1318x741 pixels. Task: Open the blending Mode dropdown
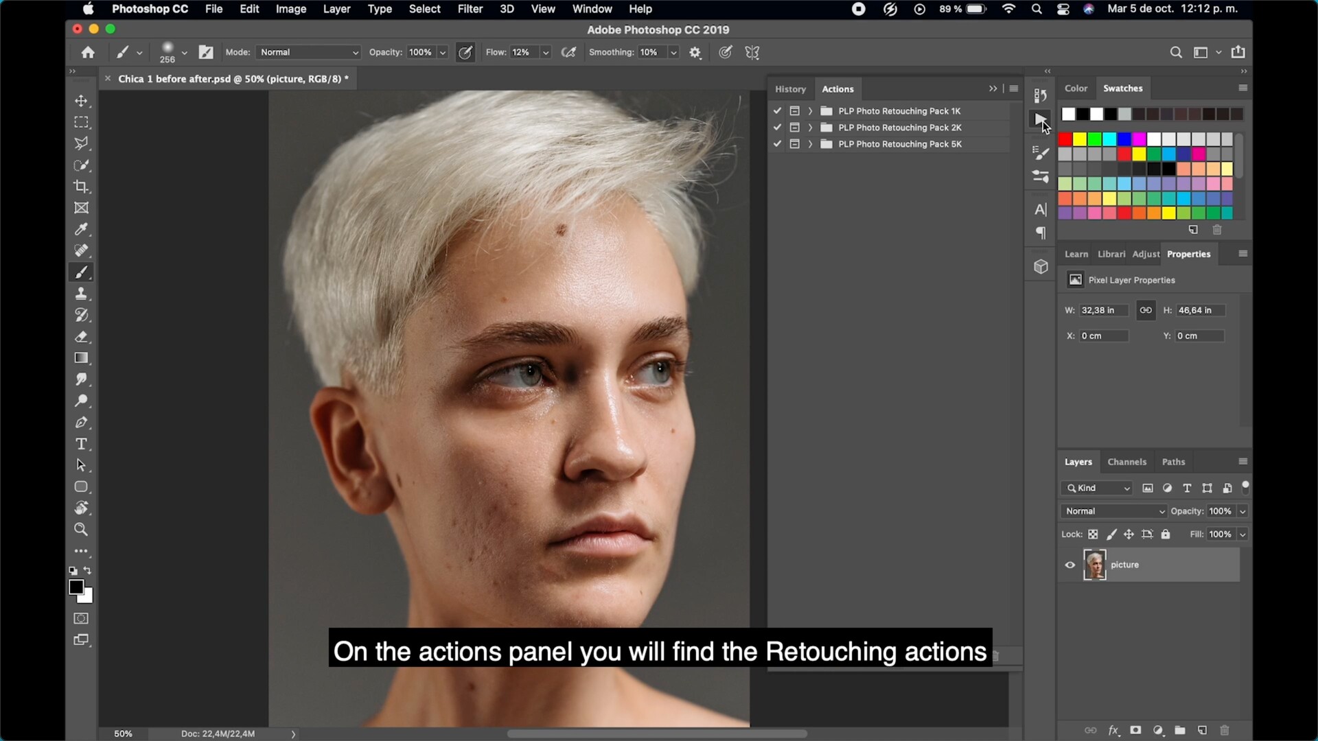(x=307, y=52)
